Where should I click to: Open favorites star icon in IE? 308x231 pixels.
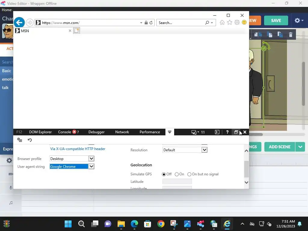tap(229, 22)
